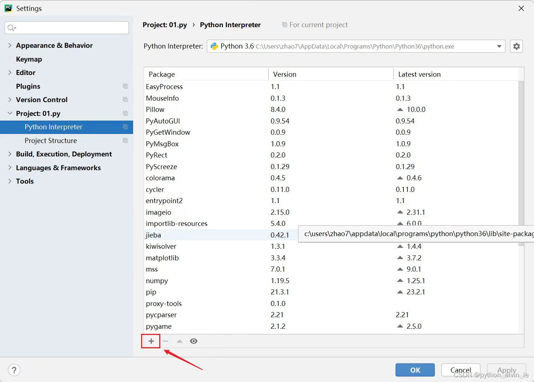This screenshot has height=382, width=534.
Task: Click the settings search input field
Action: [67, 28]
